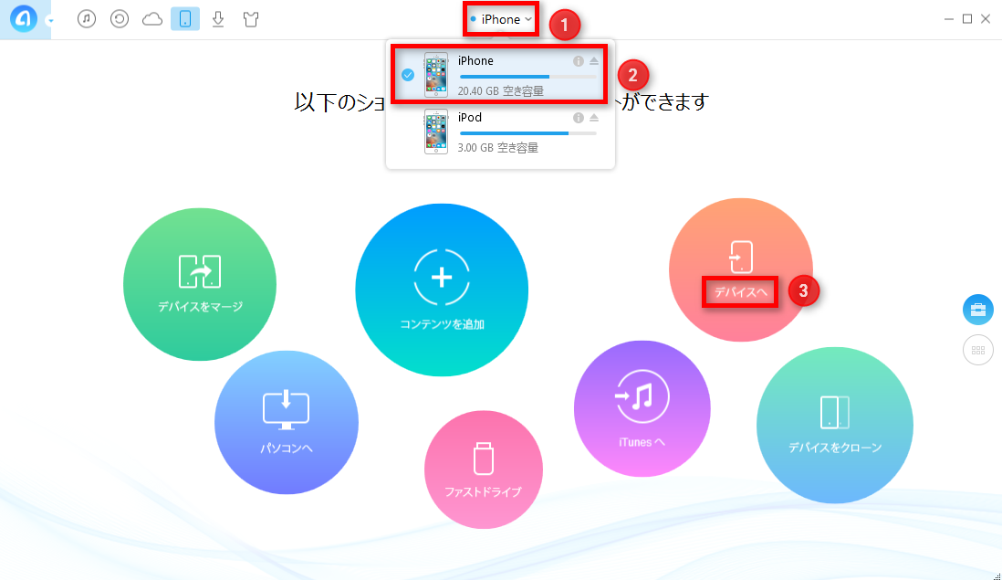
Task: Click the デバイスへ phone transfer icon
Action: click(x=741, y=257)
